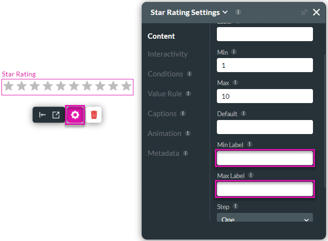Click the info icon beside the Min Label field
Viewport: 328px width, 241px height.
tap(249, 144)
